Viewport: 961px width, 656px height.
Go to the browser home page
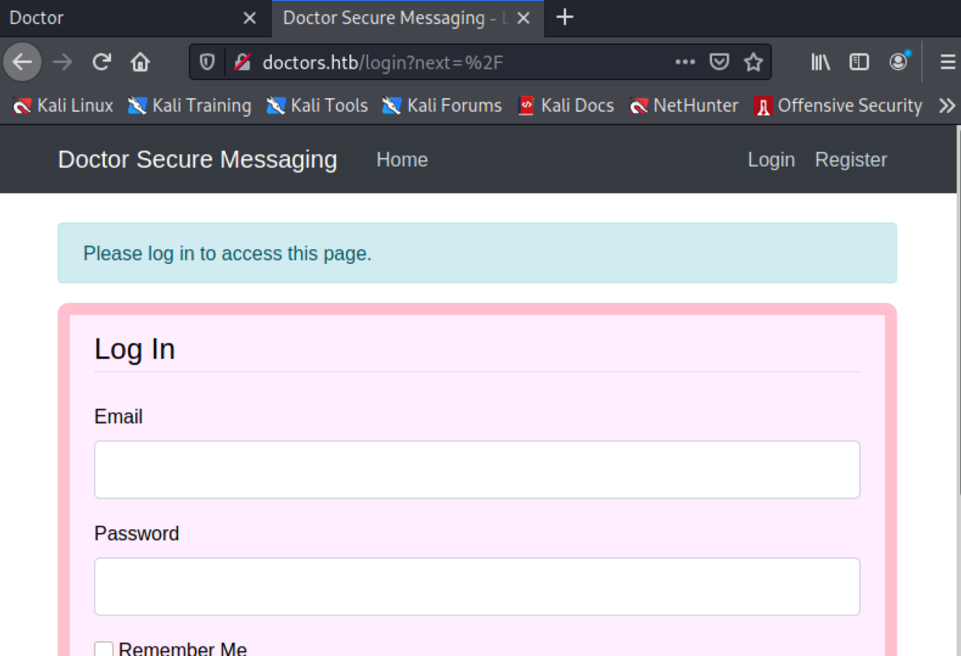[140, 62]
